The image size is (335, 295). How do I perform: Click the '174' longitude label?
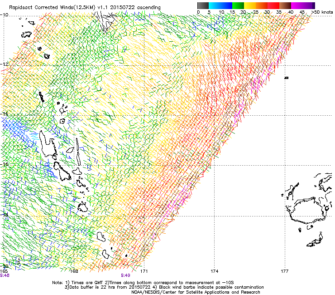(x=214, y=271)
